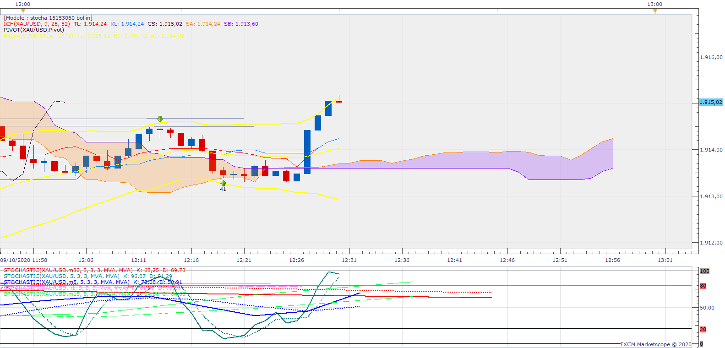This screenshot has height=348, width=725.
Task: Click the SB: 1.913,60 value
Action: (241, 24)
